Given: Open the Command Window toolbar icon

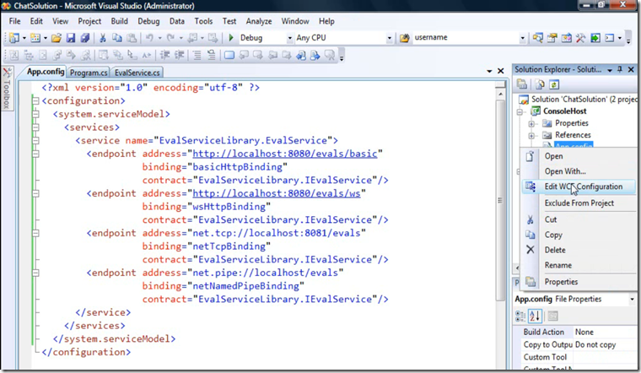Looking at the screenshot, I should click(x=610, y=38).
